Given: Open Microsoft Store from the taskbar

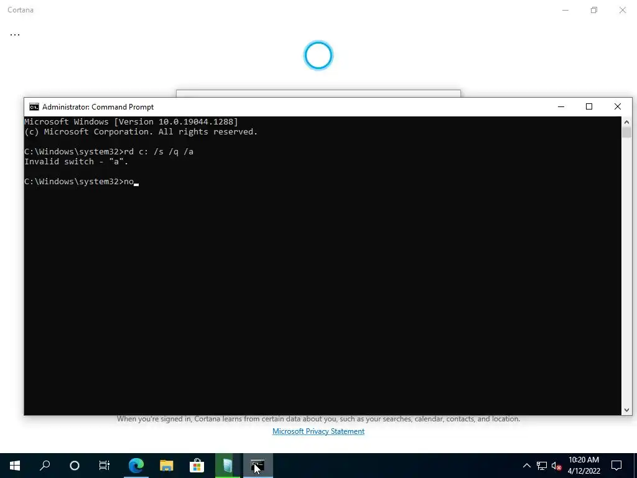Looking at the screenshot, I should pyautogui.click(x=197, y=466).
